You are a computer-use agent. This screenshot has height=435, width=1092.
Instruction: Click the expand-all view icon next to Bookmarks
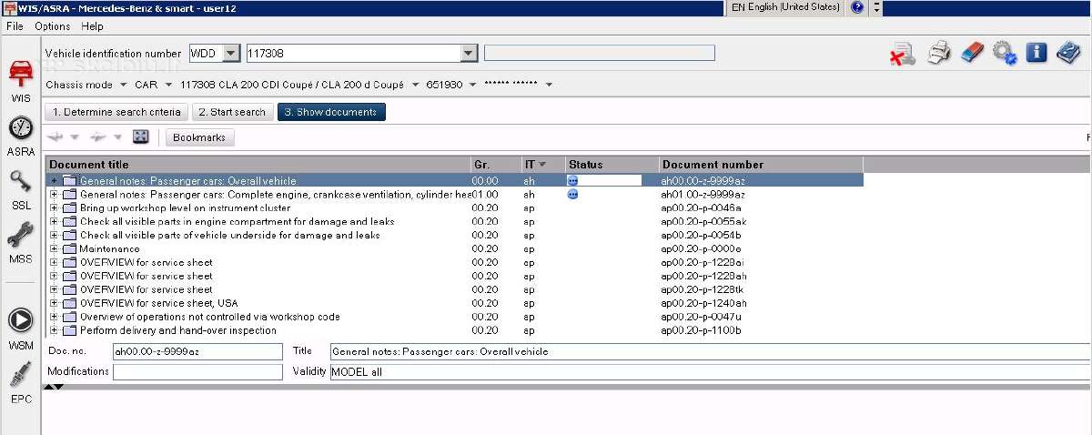coord(141,137)
